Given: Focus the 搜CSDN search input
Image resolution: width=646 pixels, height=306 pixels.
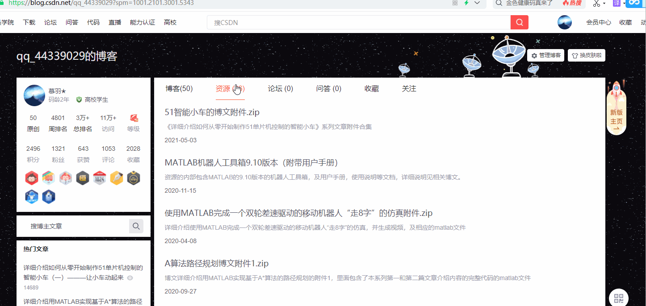Looking at the screenshot, I should pyautogui.click(x=359, y=22).
